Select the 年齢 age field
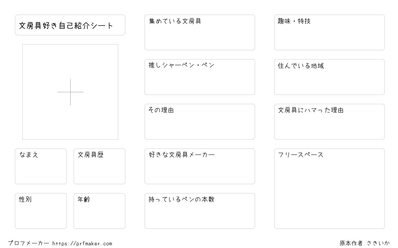The height and width of the screenshot is (248, 398). tap(99, 211)
